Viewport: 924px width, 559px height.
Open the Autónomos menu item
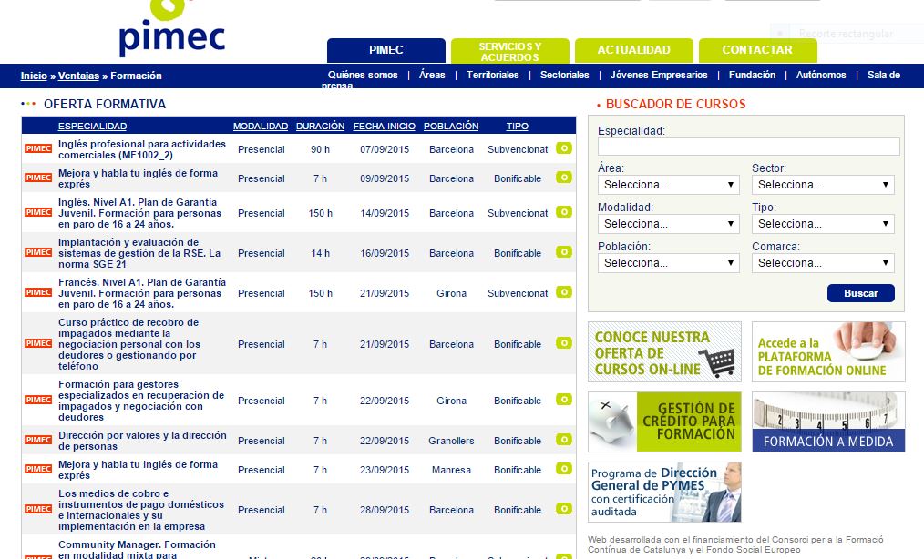tap(821, 75)
